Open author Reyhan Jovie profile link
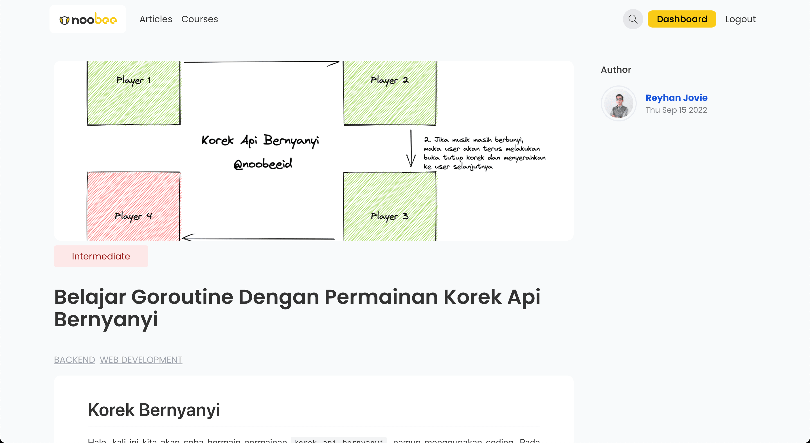The height and width of the screenshot is (443, 810). [676, 98]
